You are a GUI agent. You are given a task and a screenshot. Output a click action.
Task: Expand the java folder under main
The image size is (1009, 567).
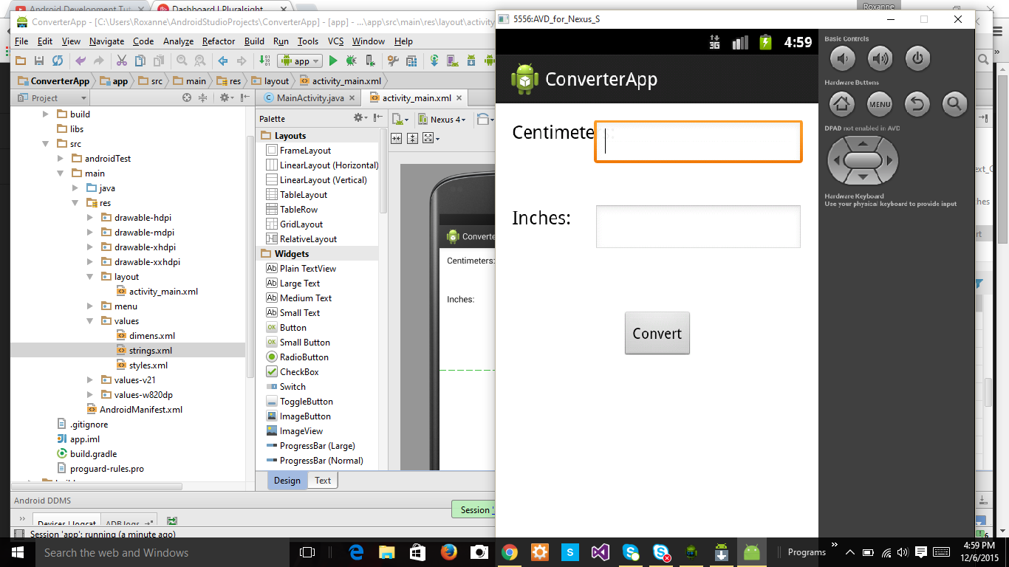pyautogui.click(x=75, y=188)
